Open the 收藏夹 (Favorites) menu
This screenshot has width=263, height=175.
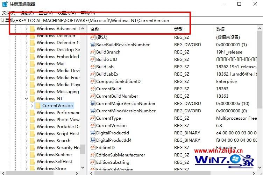pos(66,13)
